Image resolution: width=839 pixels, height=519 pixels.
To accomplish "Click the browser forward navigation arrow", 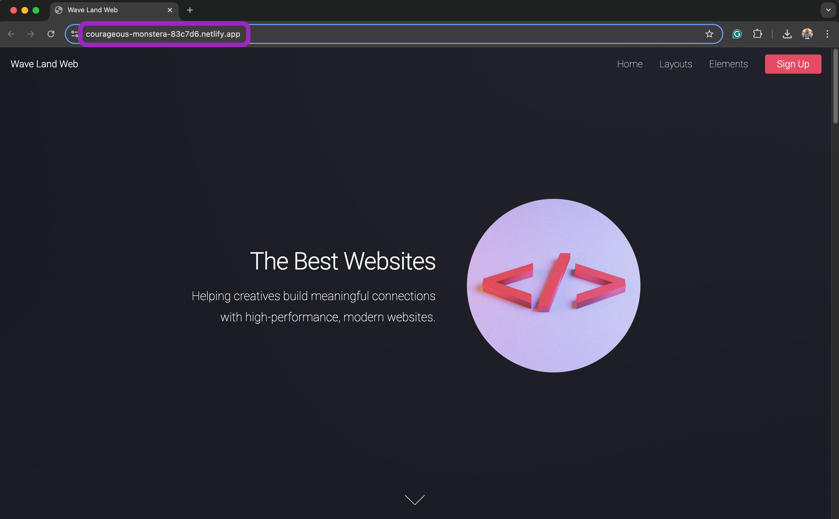I will point(31,34).
